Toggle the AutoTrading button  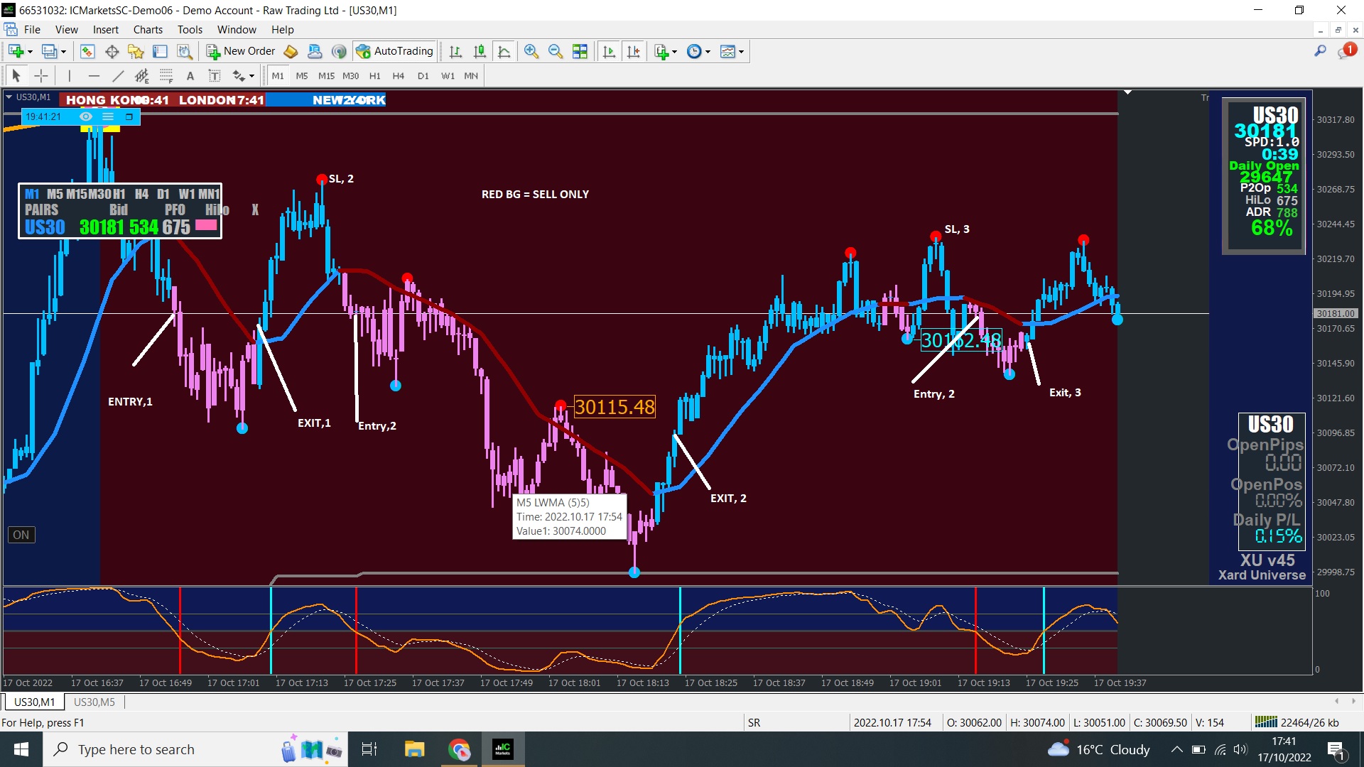click(x=395, y=51)
